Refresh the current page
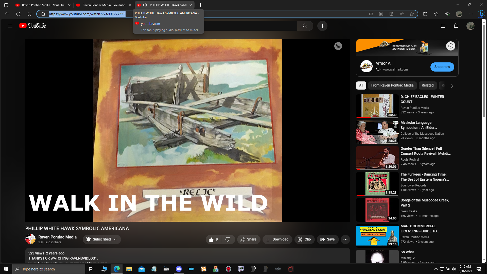This screenshot has width=487, height=274. click(x=18, y=14)
